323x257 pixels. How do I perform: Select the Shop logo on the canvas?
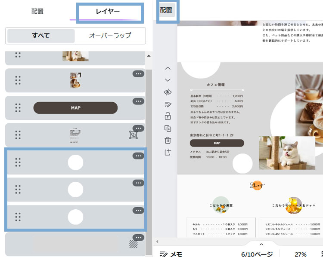pos(257,185)
